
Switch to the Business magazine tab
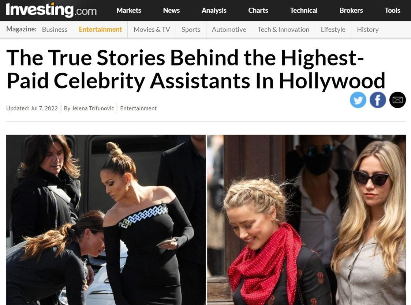55,30
